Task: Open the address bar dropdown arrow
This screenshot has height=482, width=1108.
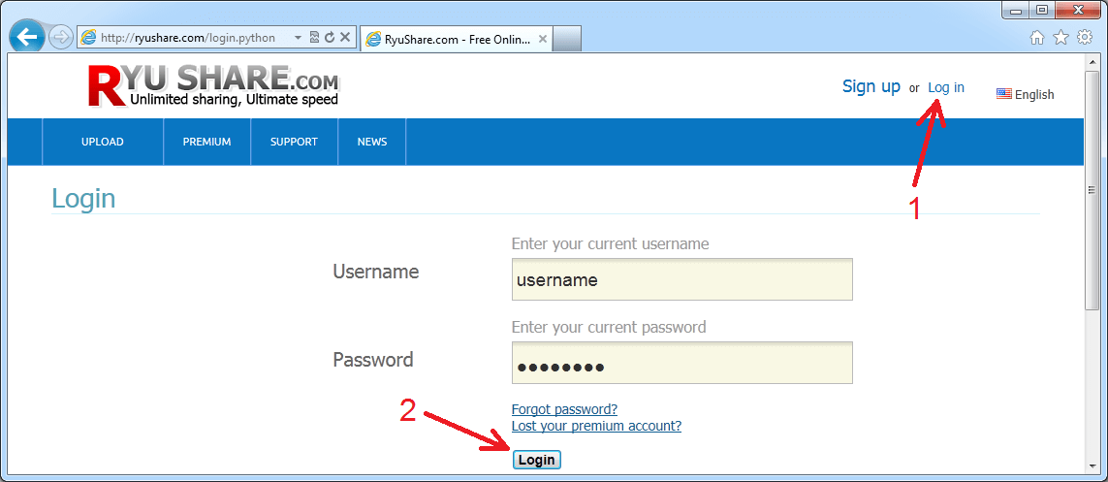Action: pyautogui.click(x=298, y=38)
